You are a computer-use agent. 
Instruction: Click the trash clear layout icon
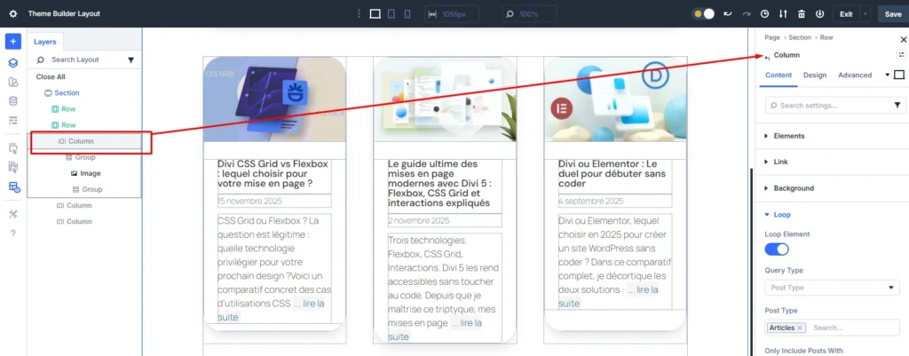[802, 14]
